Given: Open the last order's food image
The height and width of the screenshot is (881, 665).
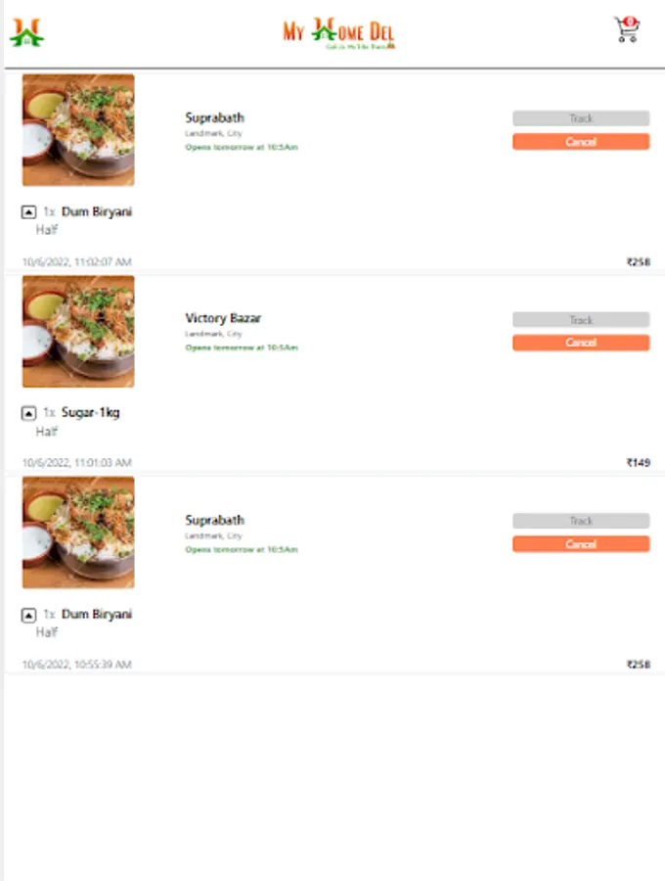Looking at the screenshot, I should (78, 533).
